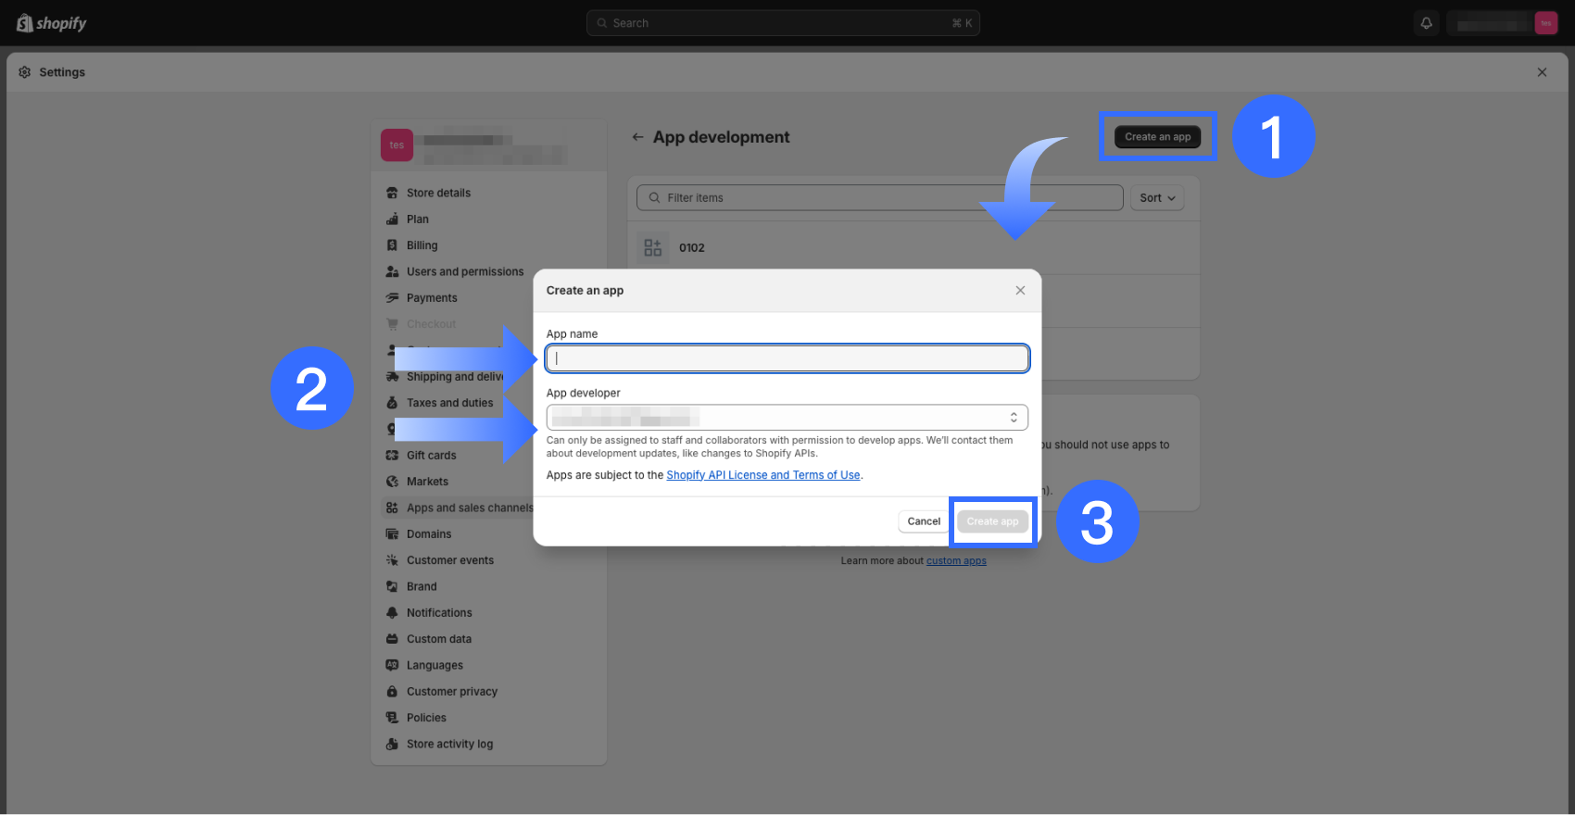Image resolution: width=1575 pixels, height=815 pixels.
Task: Open Markets settings
Action: (x=427, y=482)
